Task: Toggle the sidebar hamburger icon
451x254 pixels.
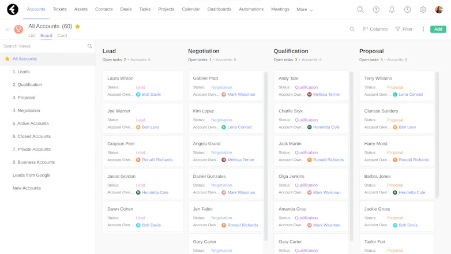Action: pyautogui.click(x=7, y=29)
